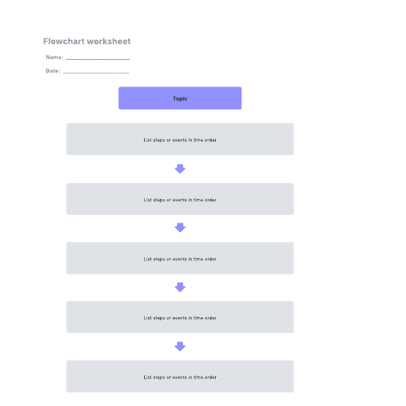The width and height of the screenshot is (406, 406).
Task: Click the third purple down arrow
Action: click(x=180, y=287)
